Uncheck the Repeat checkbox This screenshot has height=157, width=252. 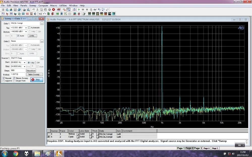pos(4,78)
